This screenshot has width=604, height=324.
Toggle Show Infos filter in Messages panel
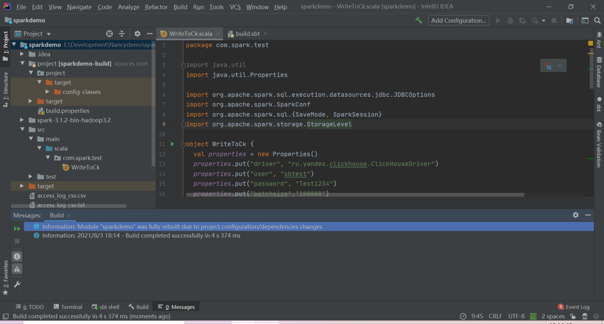click(x=17, y=257)
